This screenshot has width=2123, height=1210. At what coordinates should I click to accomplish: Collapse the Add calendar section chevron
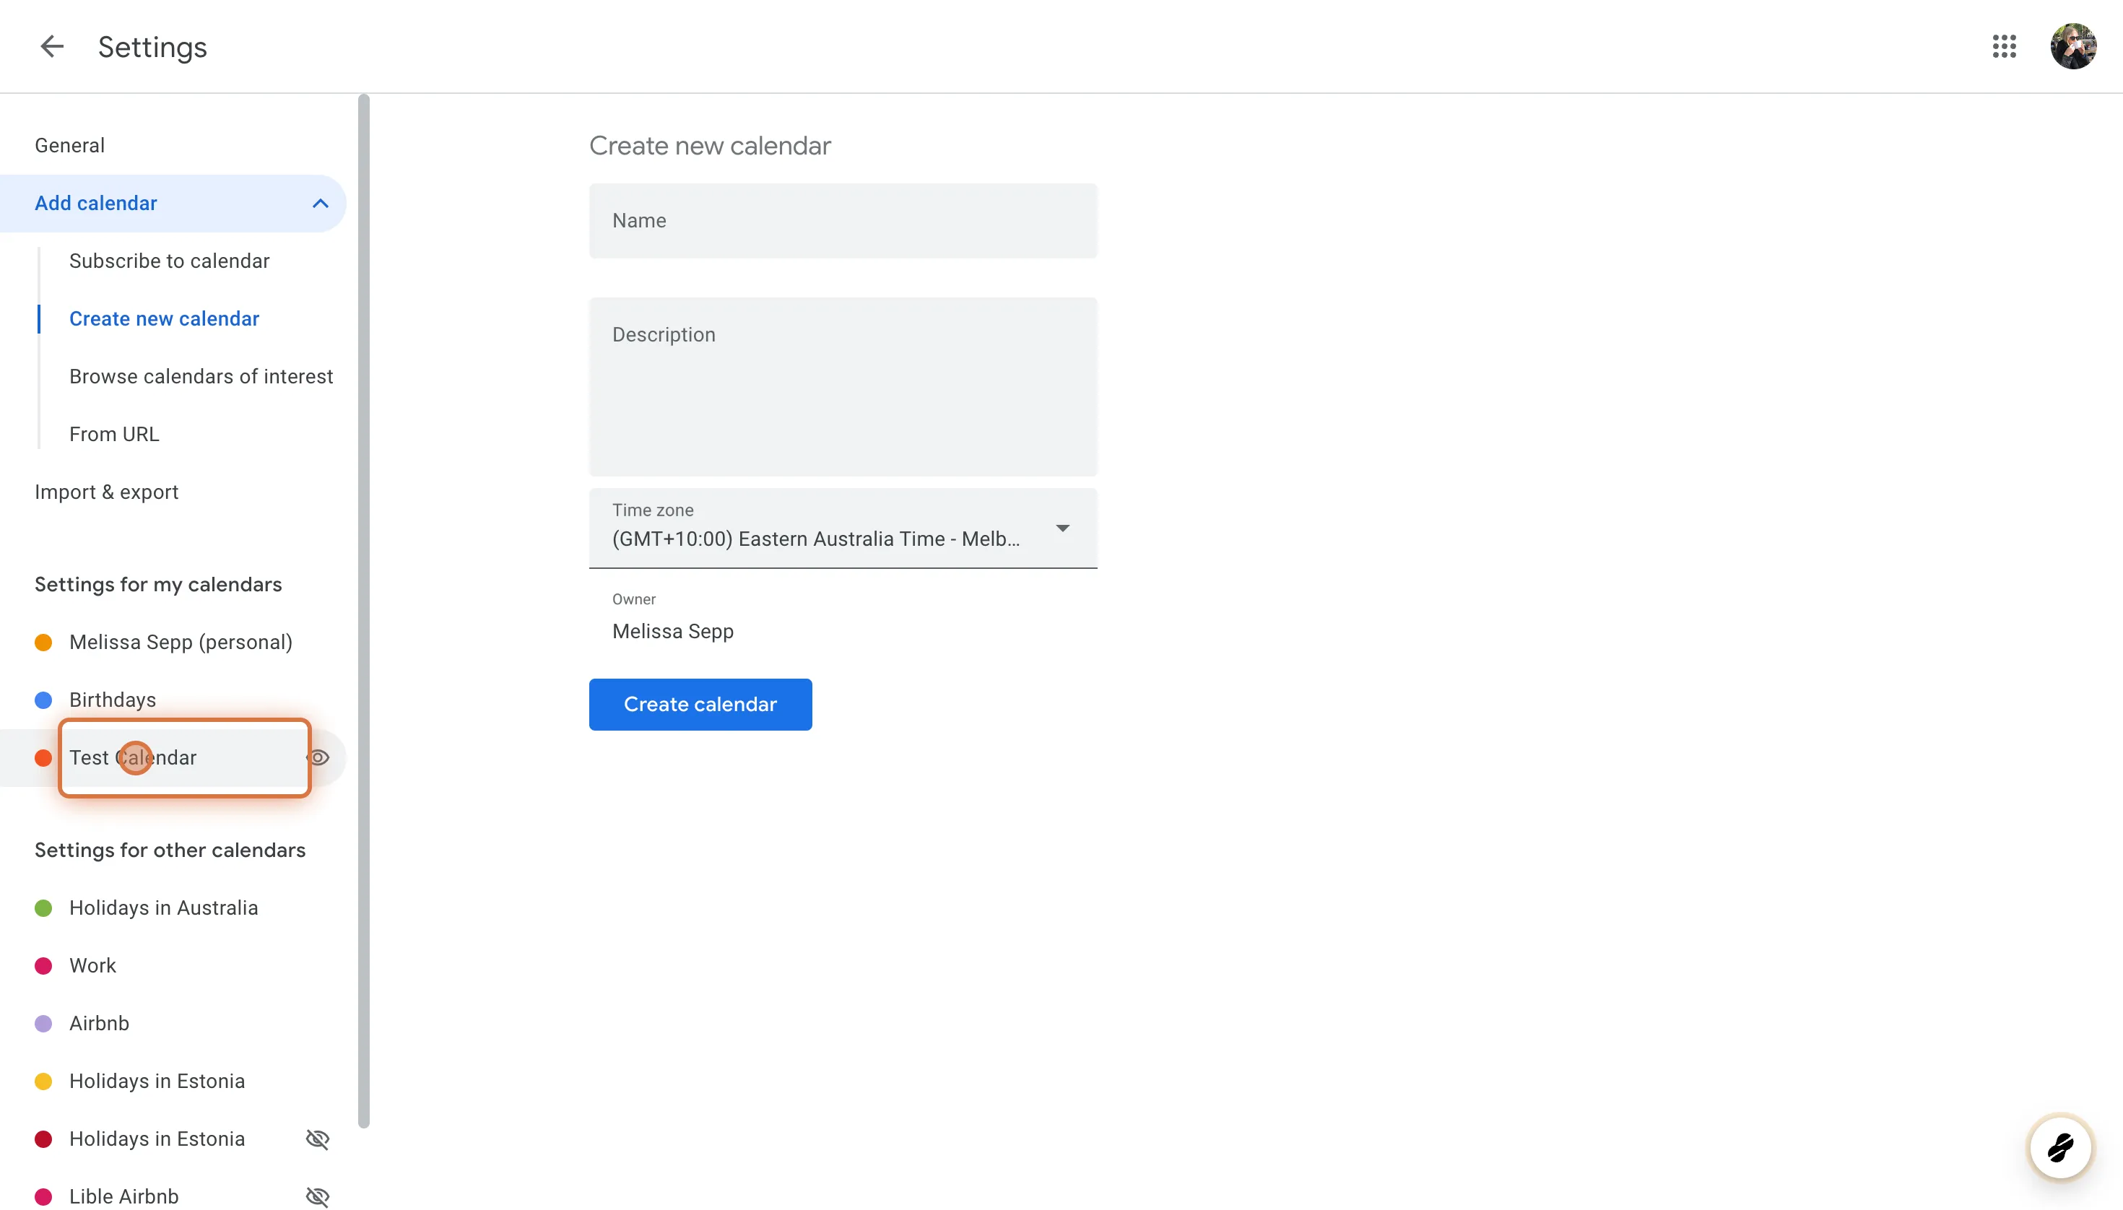pyautogui.click(x=320, y=204)
